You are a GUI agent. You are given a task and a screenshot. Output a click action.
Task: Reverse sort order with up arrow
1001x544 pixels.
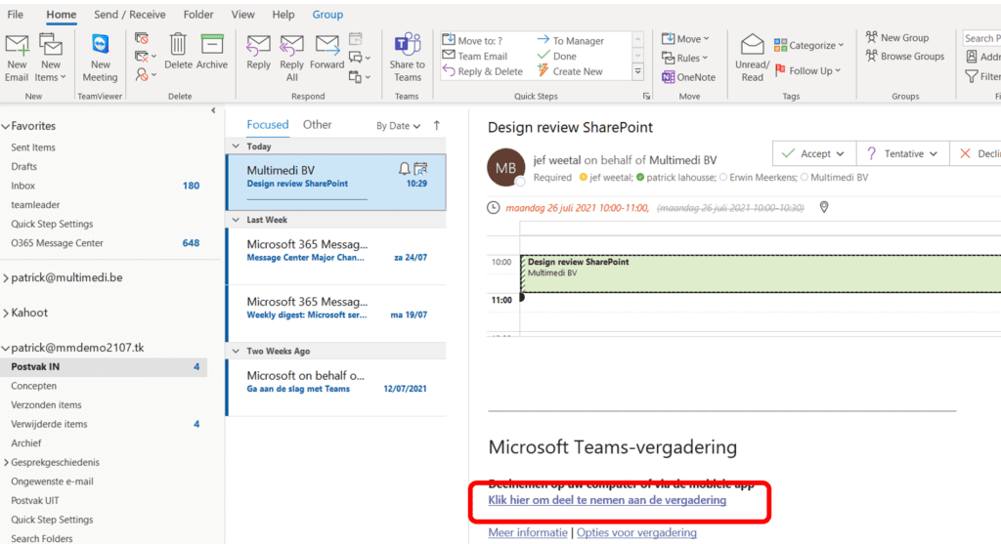437,126
